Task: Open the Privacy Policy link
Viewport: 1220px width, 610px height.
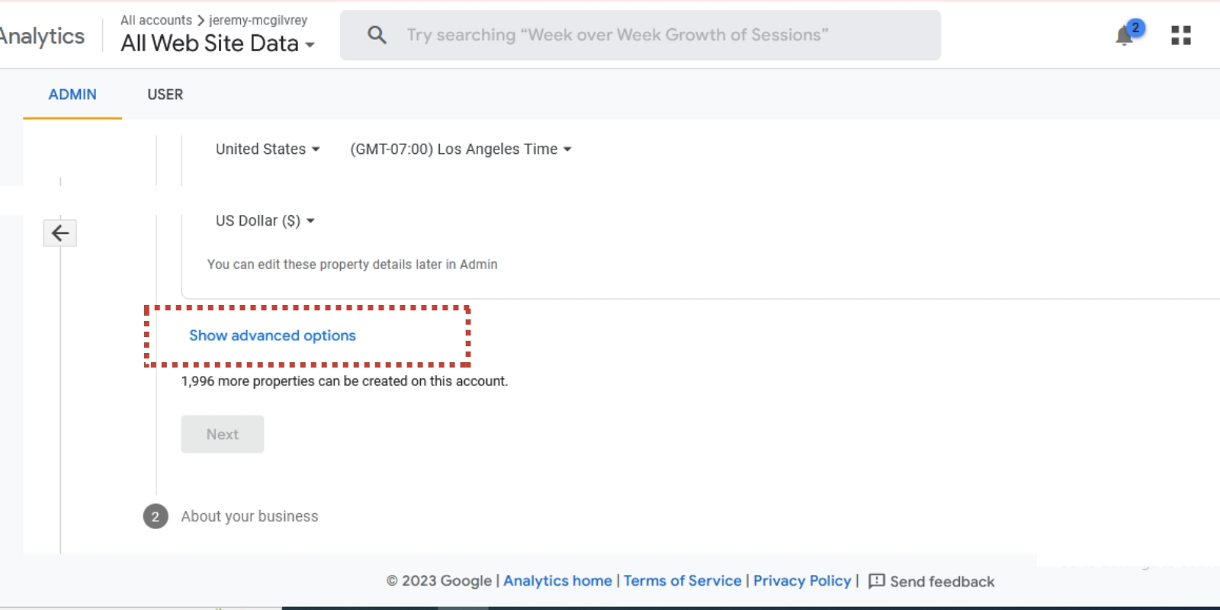Action: pyautogui.click(x=802, y=581)
